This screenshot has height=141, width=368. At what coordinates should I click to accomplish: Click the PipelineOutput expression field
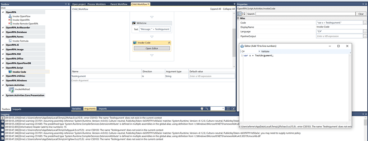coord(339,36)
